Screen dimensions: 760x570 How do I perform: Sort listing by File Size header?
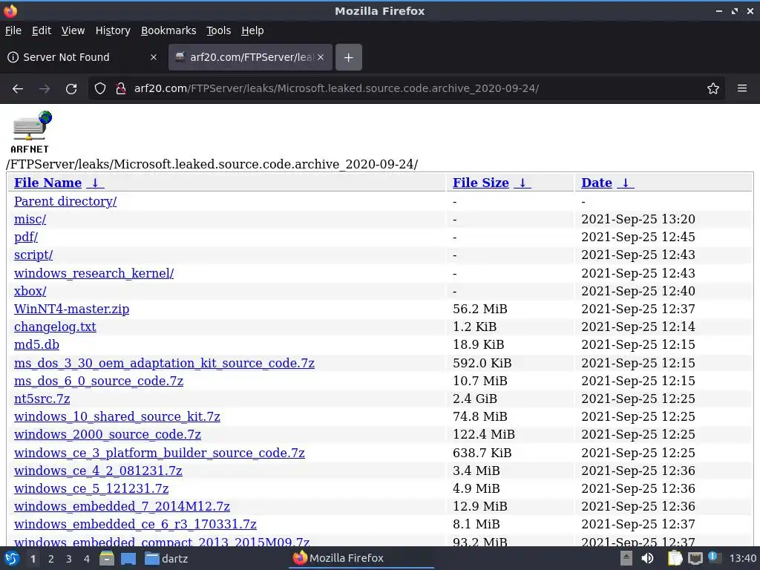pos(481,183)
